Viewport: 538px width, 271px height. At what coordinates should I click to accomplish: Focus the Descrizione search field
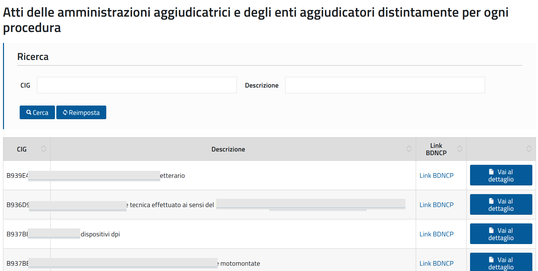385,85
